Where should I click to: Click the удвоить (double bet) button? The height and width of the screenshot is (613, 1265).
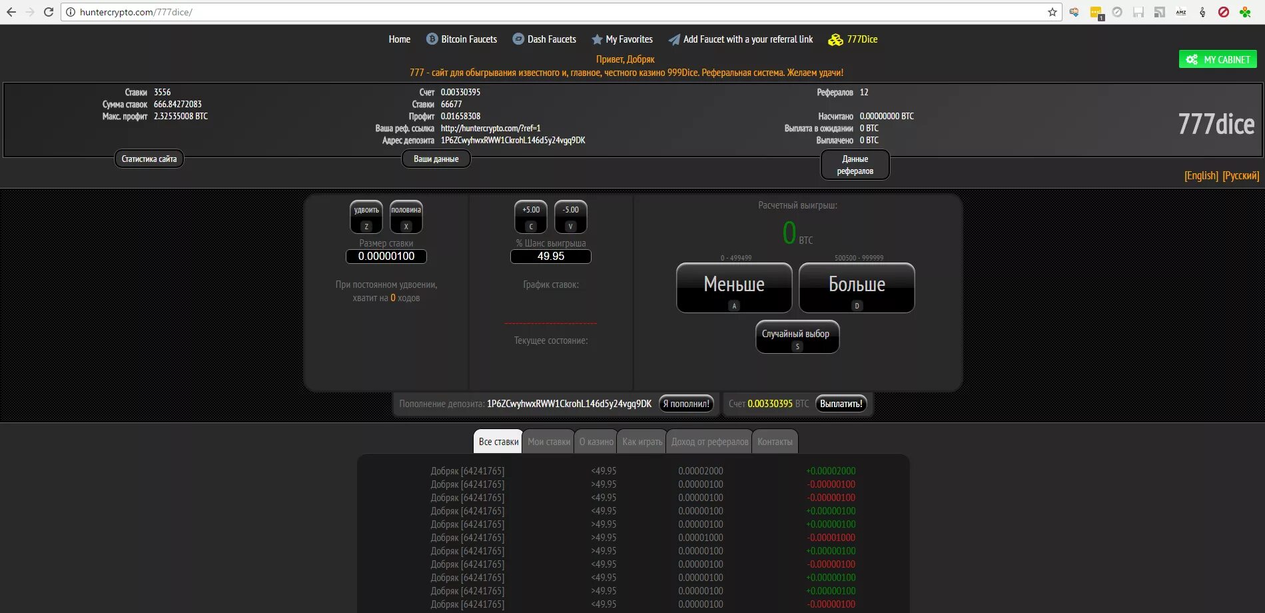coord(366,217)
